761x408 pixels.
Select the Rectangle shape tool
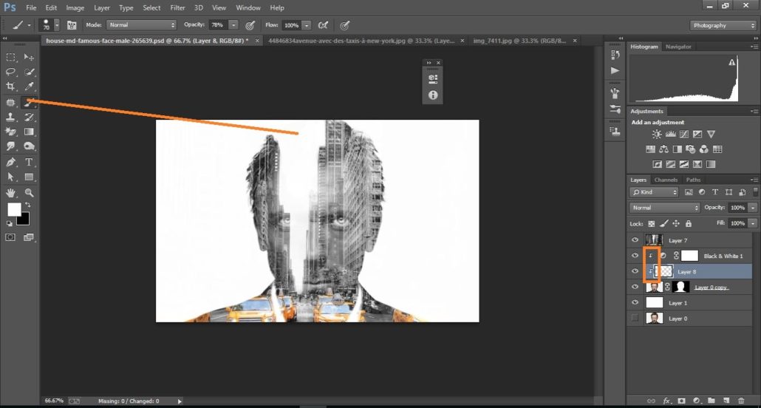point(29,177)
